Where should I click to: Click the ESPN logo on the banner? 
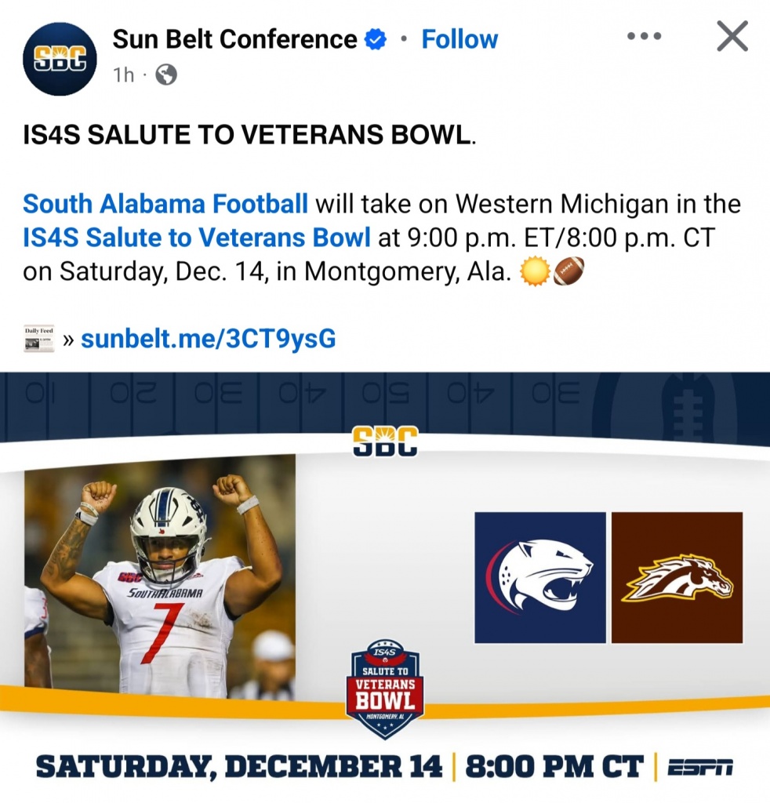[700, 768]
